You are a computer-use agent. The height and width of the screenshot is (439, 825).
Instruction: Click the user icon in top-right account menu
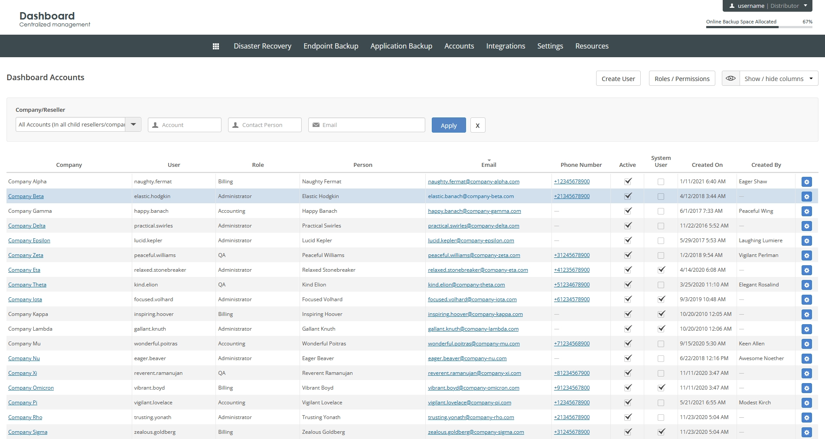[x=732, y=6]
